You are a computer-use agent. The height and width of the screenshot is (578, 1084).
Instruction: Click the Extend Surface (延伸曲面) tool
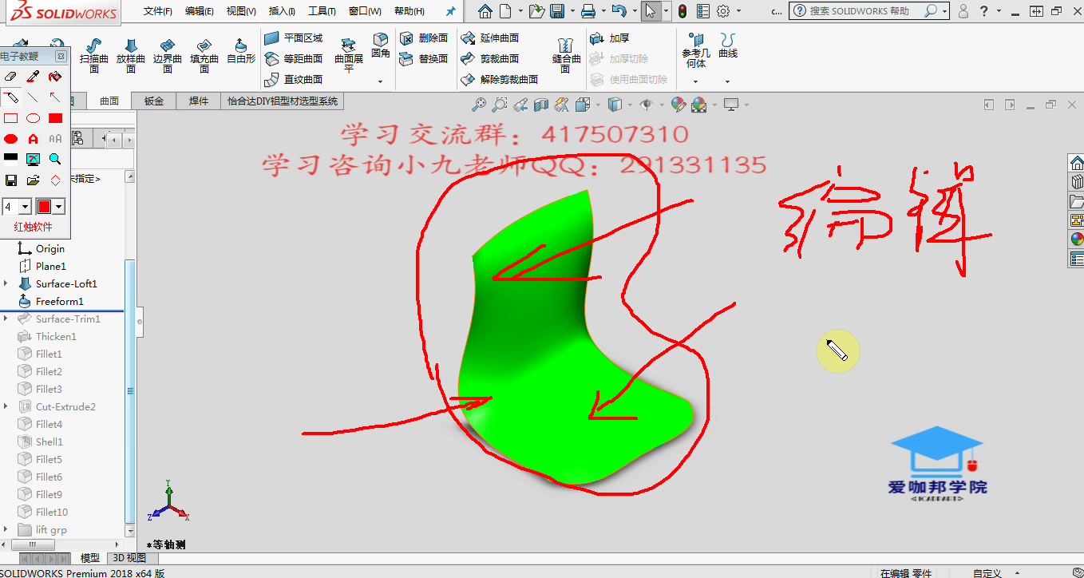click(x=491, y=38)
